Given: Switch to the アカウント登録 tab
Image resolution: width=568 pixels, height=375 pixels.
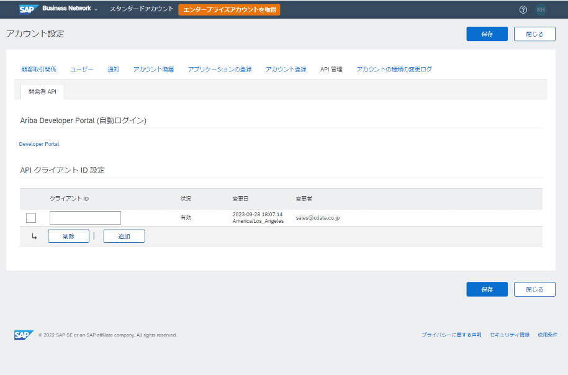Looking at the screenshot, I should [x=286, y=69].
